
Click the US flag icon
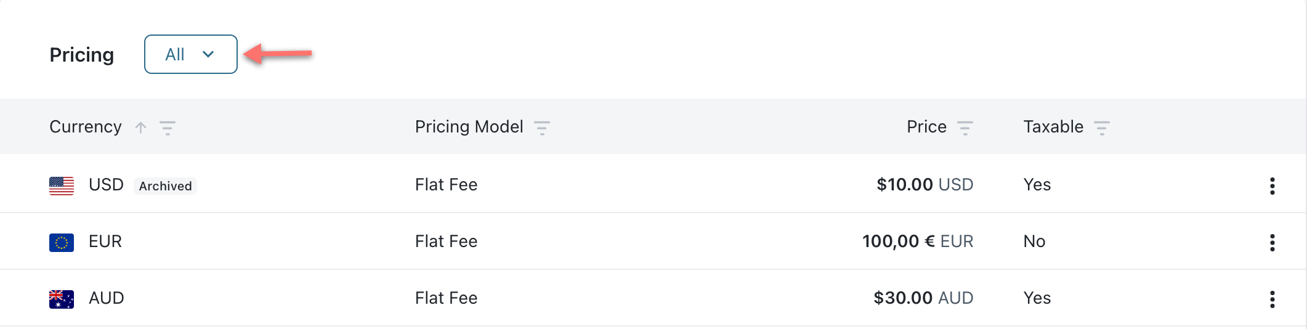pos(62,185)
